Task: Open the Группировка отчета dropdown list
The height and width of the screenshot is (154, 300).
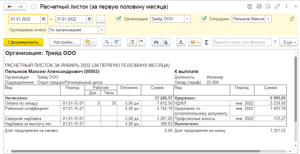Action: [102, 30]
